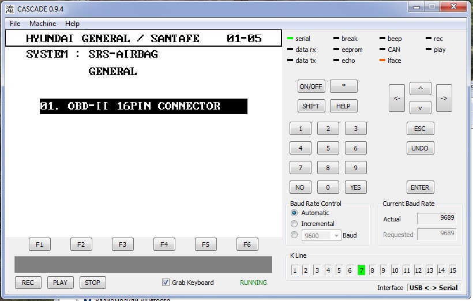Click the STOP button
Image resolution: width=473 pixels, height=301 pixels.
pyautogui.click(x=93, y=283)
